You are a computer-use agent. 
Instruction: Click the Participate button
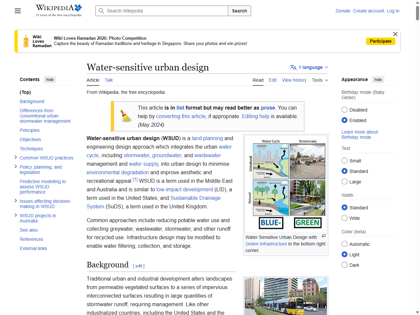pos(381,41)
